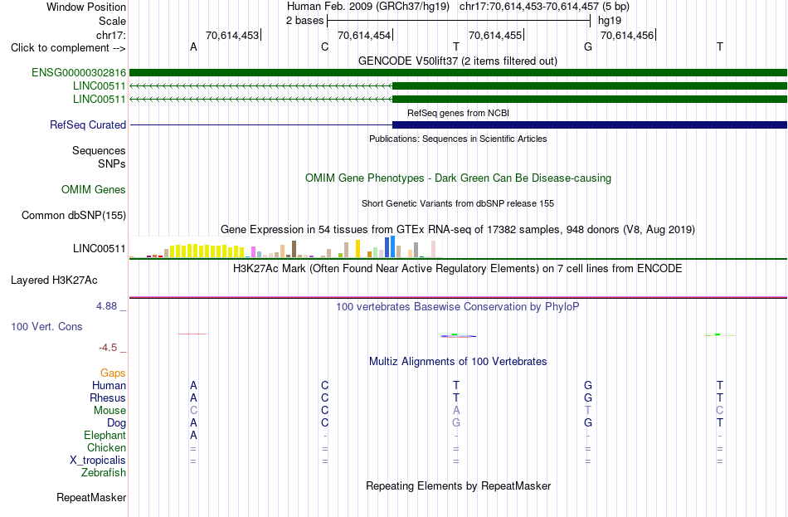Open Common dbSNP(155) track label
Screen dimensions: 788x517
pyautogui.click(x=74, y=215)
